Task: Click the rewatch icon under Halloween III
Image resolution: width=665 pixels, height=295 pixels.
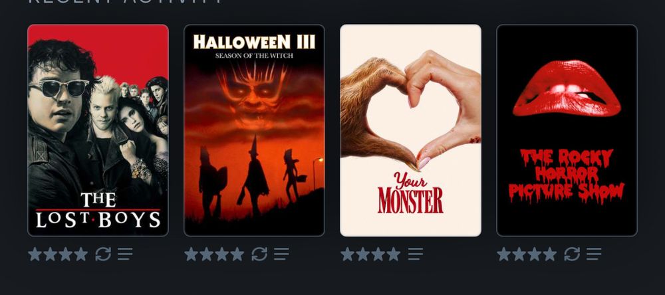Action: (259, 254)
